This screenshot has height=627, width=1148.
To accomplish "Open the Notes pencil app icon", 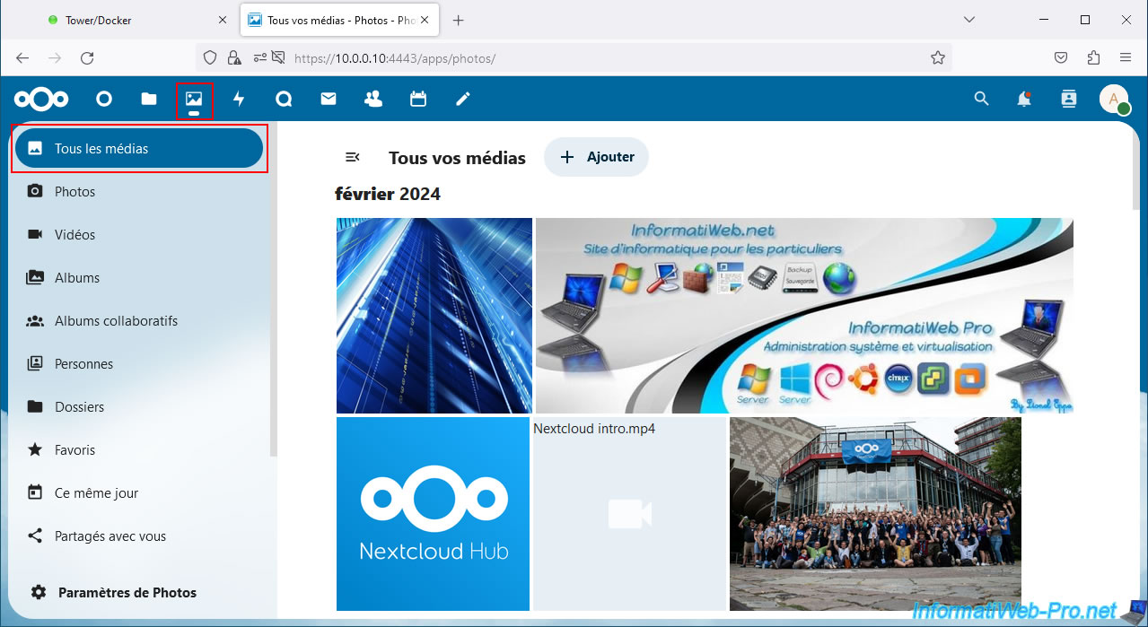I will pos(463,100).
